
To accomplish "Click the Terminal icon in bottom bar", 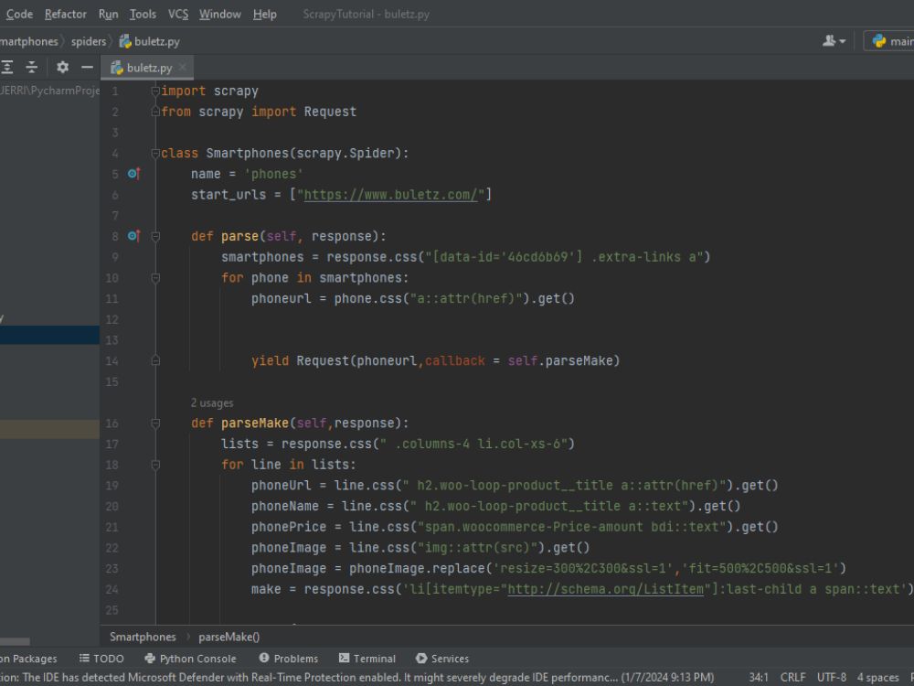I will 344,658.
